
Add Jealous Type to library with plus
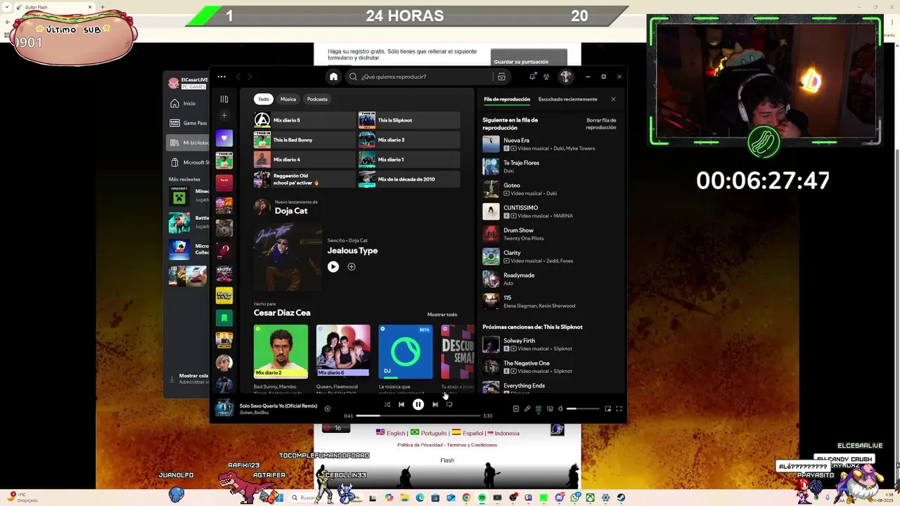click(352, 266)
